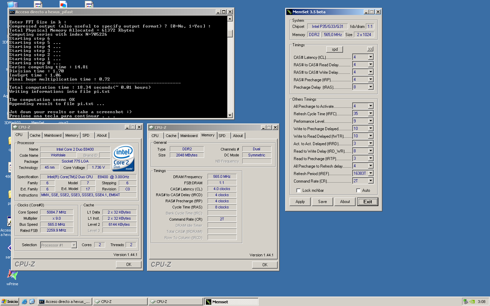490x306 pixels.
Task: Click the command prompt window title icon
Action: point(12,12)
